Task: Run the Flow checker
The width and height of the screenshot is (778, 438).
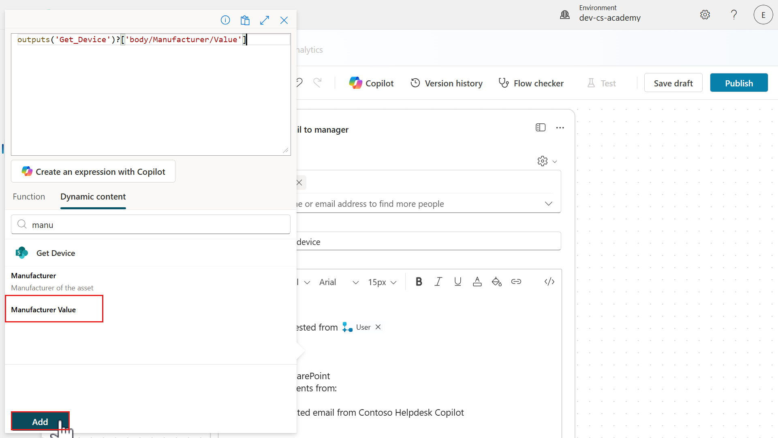Action: [x=531, y=83]
